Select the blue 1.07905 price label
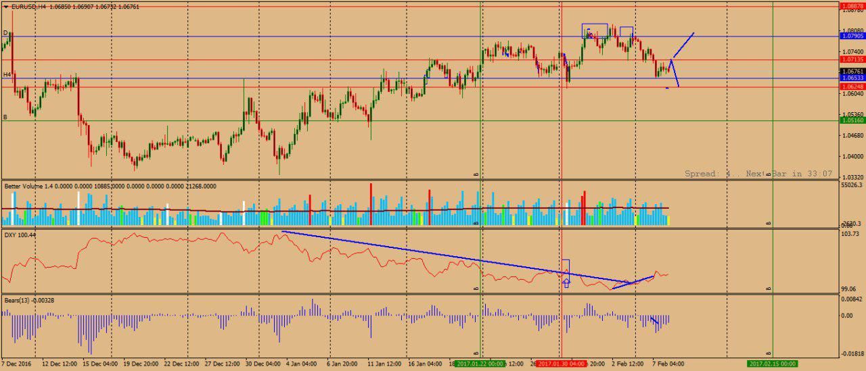Viewport: 866px width, 371px height. click(x=852, y=36)
